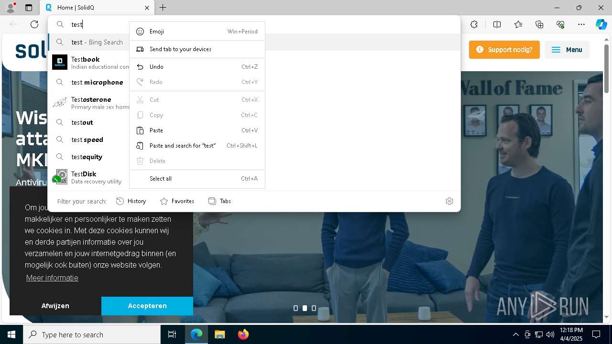Choose Select all menu entry
This screenshot has height=344, width=612.
tap(197, 179)
